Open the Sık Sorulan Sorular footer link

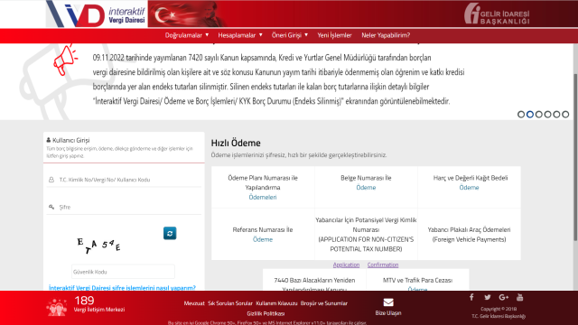coord(230,303)
